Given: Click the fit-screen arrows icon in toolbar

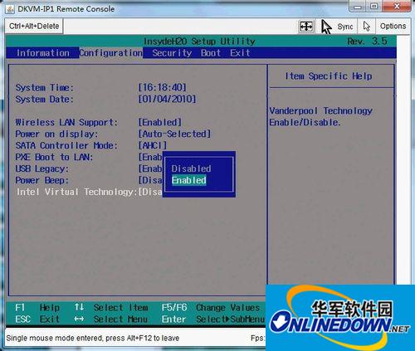Looking at the screenshot, I should pyautogui.click(x=306, y=27).
